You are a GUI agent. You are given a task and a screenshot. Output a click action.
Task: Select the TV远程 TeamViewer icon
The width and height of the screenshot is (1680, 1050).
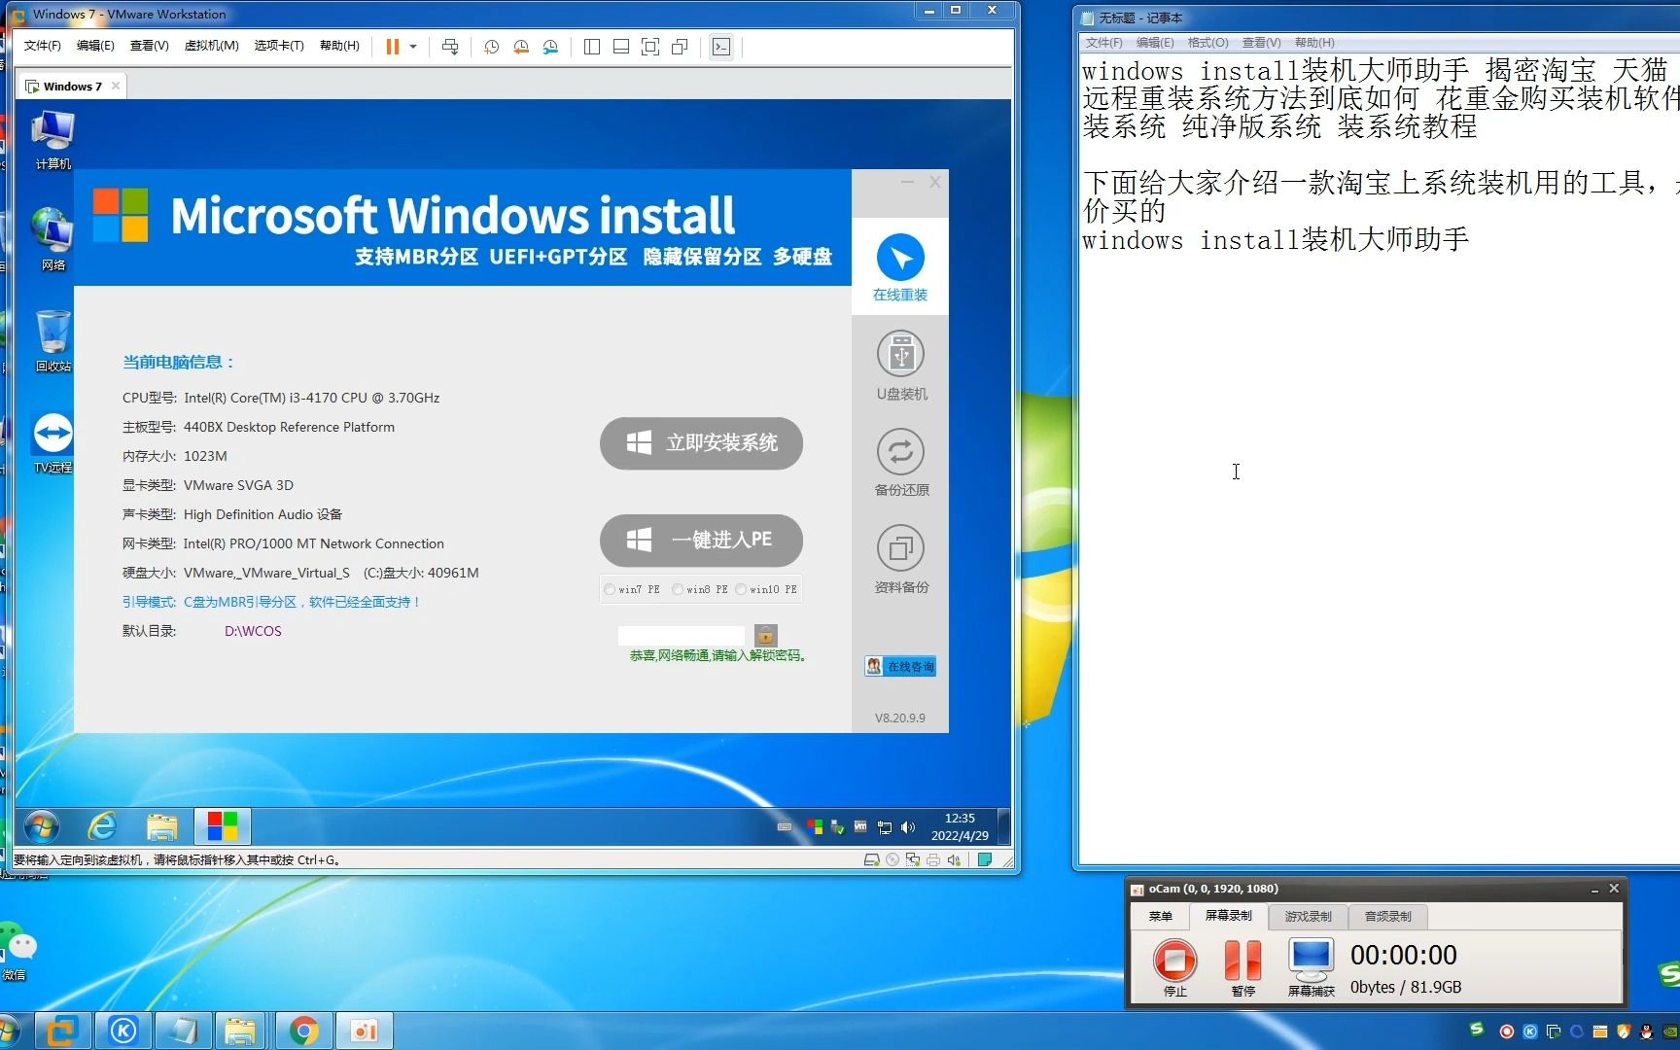coord(52,442)
